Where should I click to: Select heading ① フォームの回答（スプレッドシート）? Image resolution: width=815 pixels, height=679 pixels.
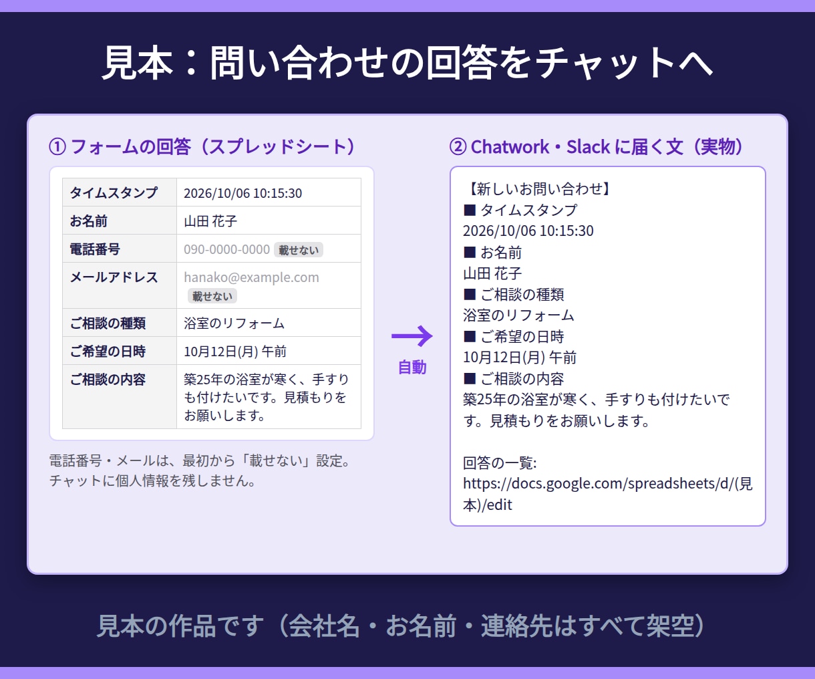coord(206,147)
